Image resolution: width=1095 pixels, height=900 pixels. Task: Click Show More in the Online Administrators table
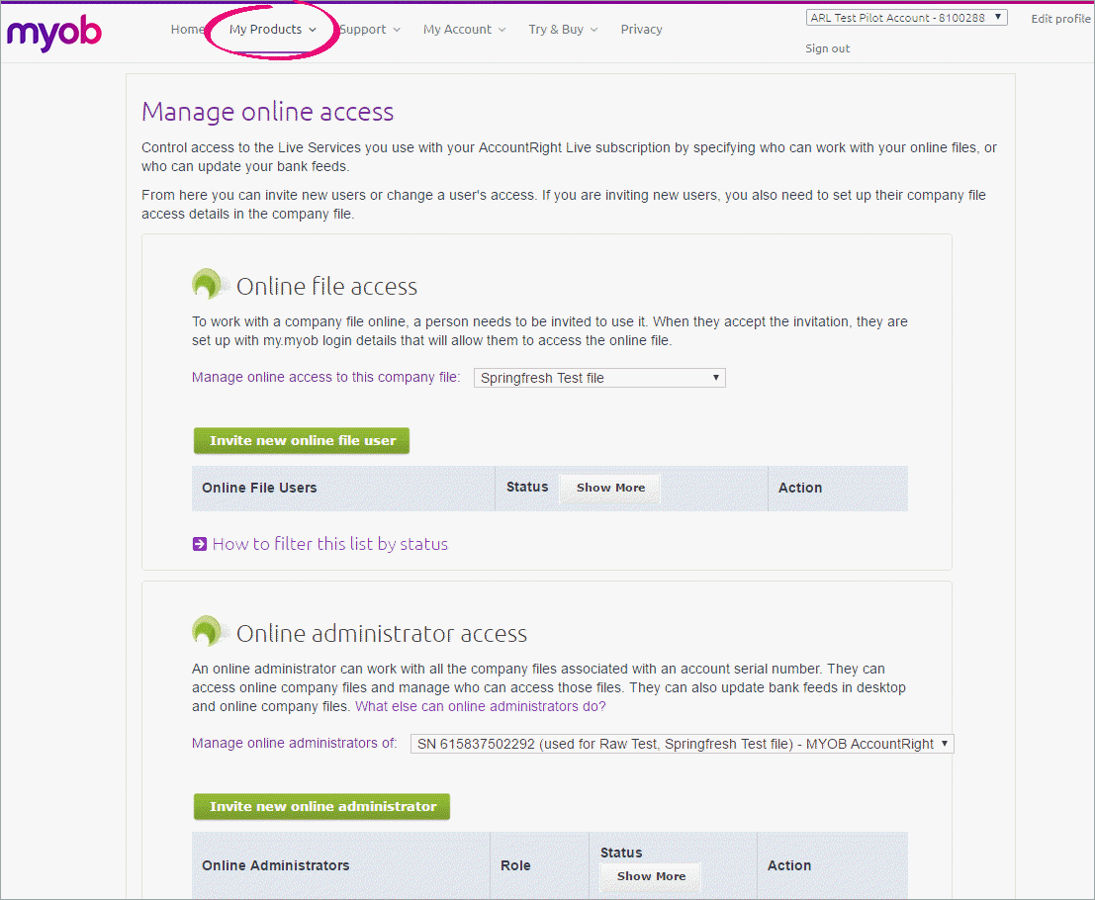[650, 875]
